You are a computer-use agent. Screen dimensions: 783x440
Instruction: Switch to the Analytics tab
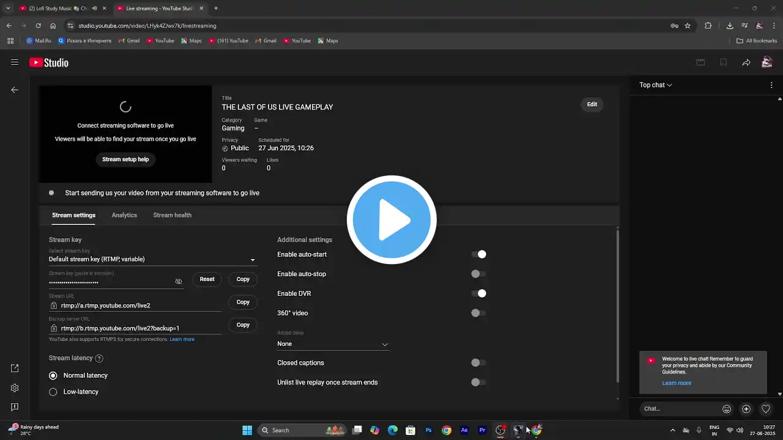pyautogui.click(x=124, y=215)
